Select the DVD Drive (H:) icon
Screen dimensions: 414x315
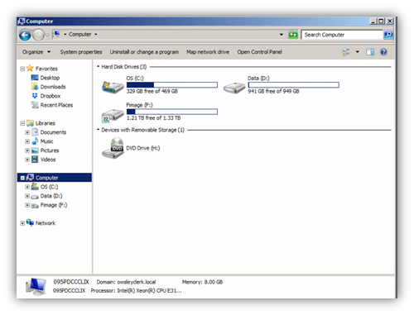113,148
